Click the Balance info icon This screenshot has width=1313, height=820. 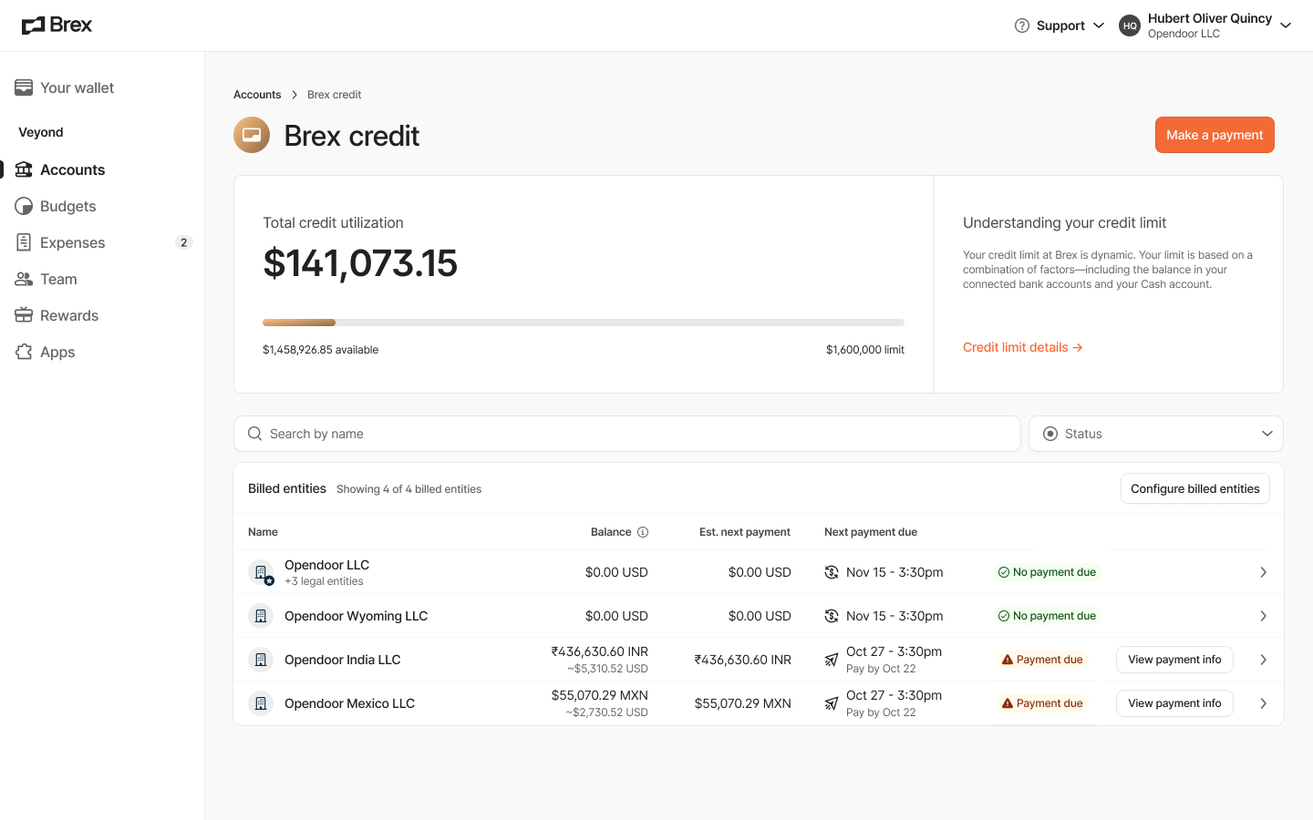point(643,532)
